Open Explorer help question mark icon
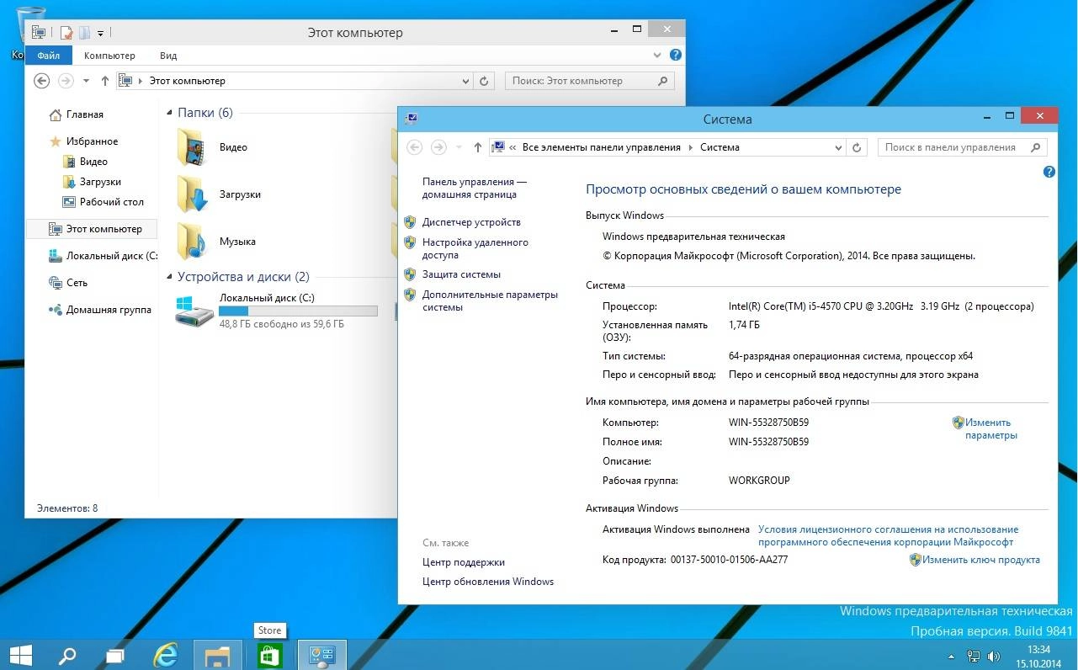The height and width of the screenshot is (670, 1078). click(x=675, y=55)
